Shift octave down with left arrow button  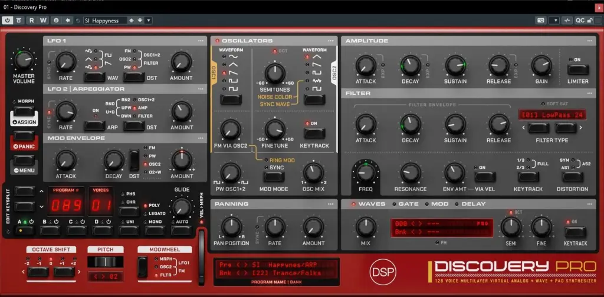38,272
